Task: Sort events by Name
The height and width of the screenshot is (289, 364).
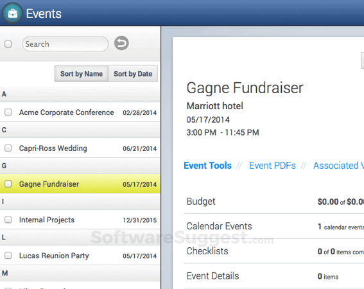Action: pos(82,74)
